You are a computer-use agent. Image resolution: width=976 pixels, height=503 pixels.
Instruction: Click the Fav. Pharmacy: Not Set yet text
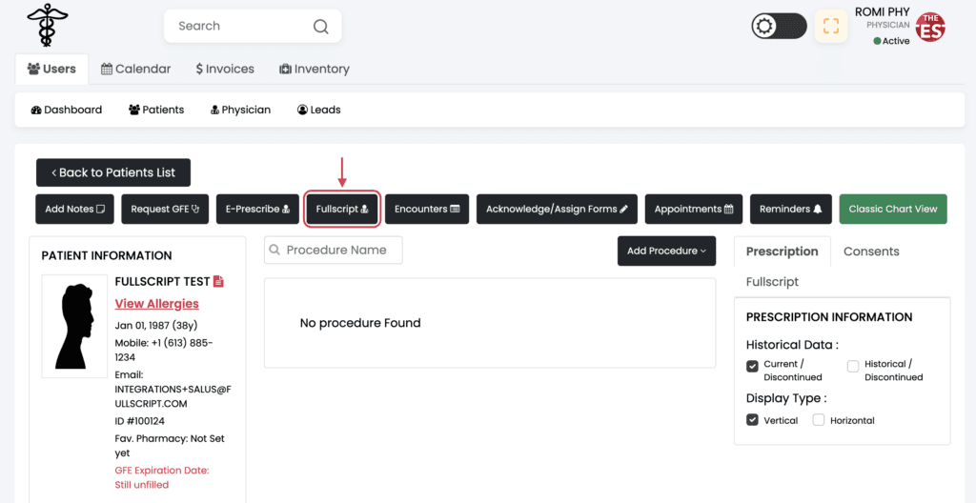click(170, 446)
